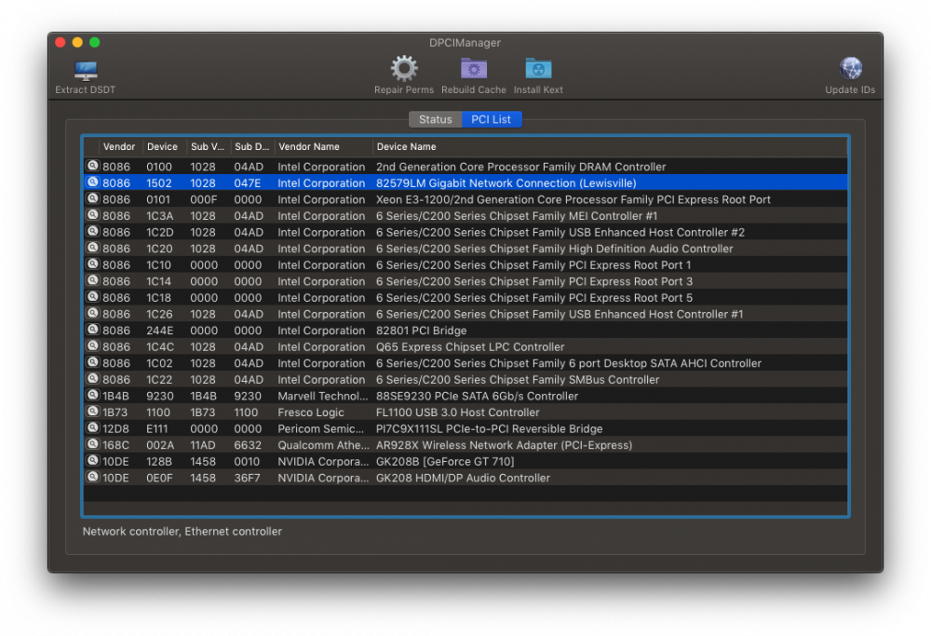
Task: Click lookup icon for PCI Express Root Port 1
Action: pyautogui.click(x=92, y=264)
